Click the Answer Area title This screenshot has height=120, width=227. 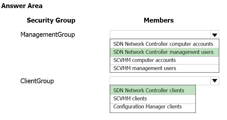pyautogui.click(x=22, y=6)
